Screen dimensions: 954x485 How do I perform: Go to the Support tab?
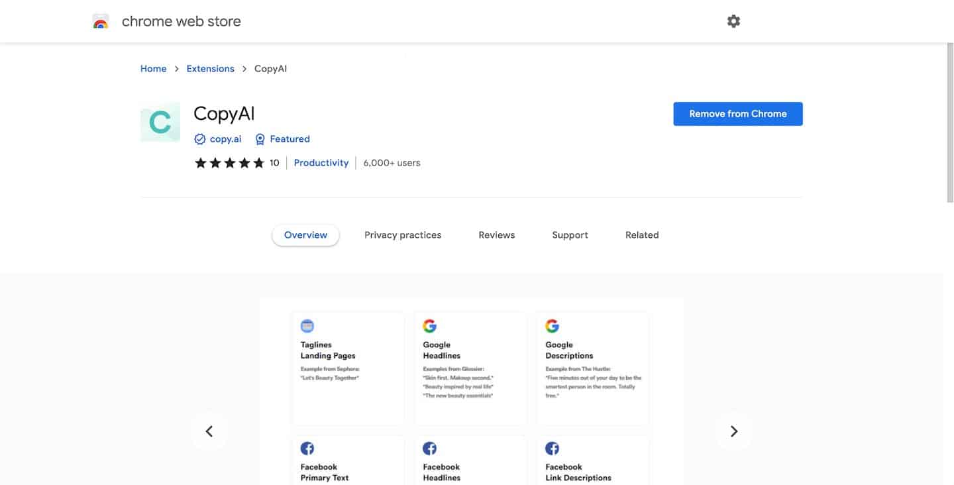(570, 235)
